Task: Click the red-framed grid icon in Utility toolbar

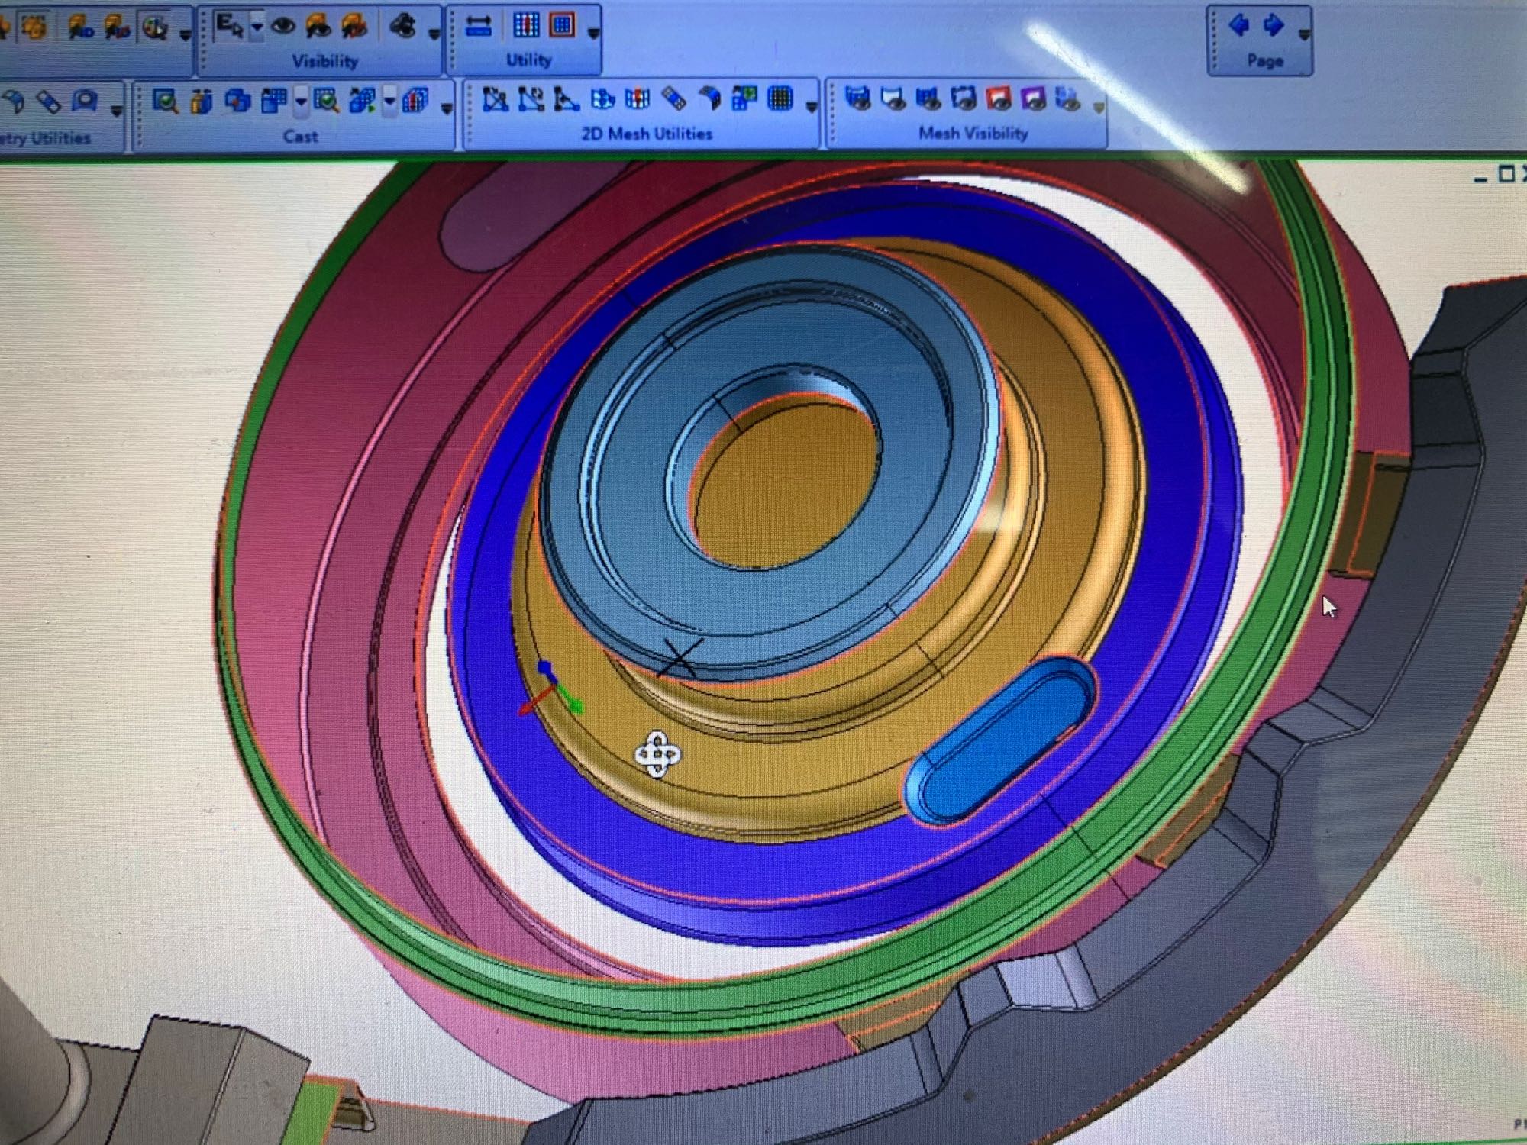Action: tap(563, 26)
